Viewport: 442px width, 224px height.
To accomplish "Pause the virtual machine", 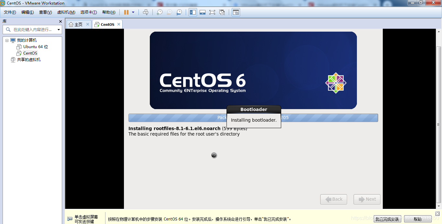I will pyautogui.click(x=126, y=12).
